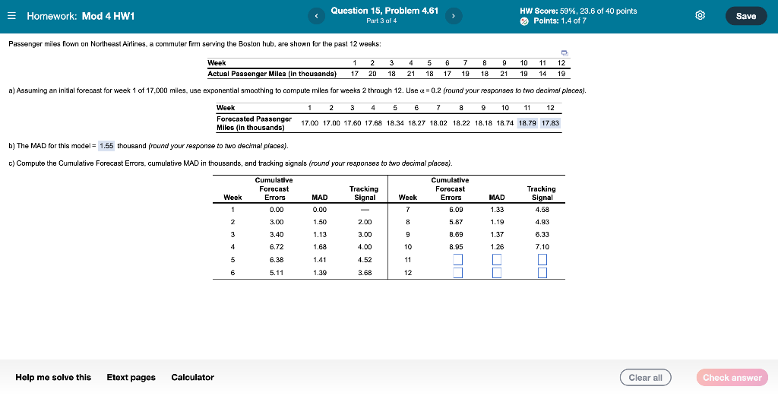
Task: Select week 12 MAD input box
Action: point(497,273)
